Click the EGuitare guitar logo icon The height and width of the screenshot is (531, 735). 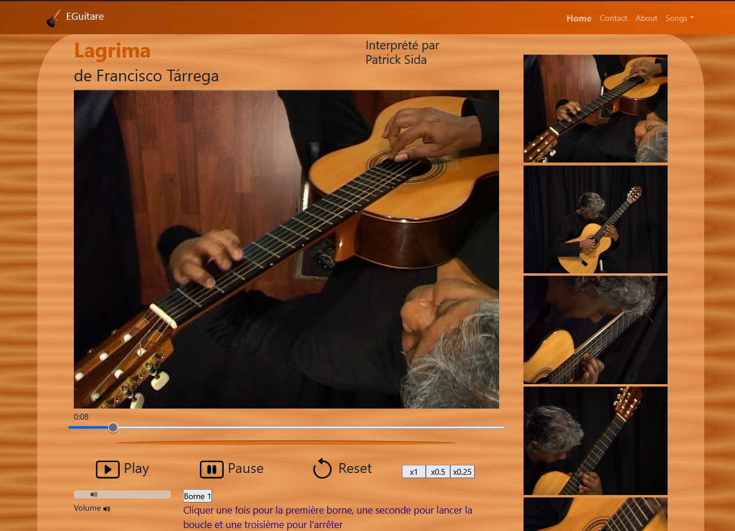coord(53,18)
